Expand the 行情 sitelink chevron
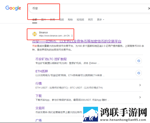The image size is (150, 123). click(140, 85)
